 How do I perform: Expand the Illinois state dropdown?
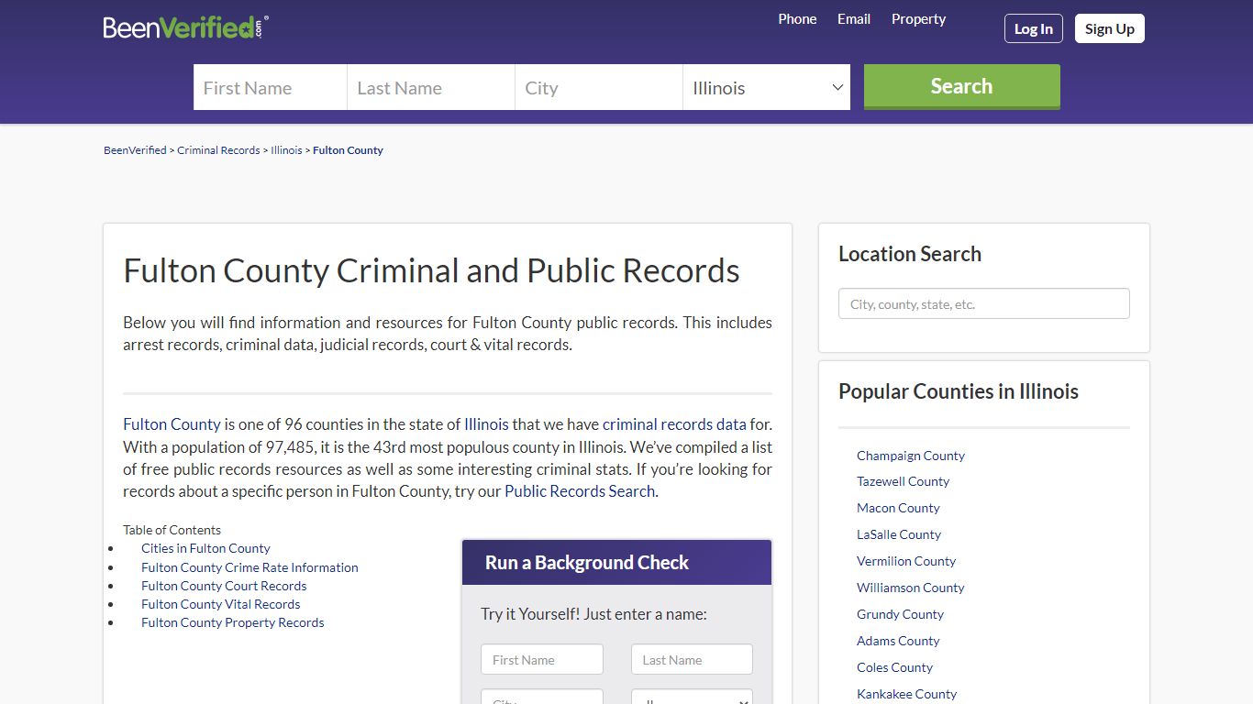tap(767, 87)
